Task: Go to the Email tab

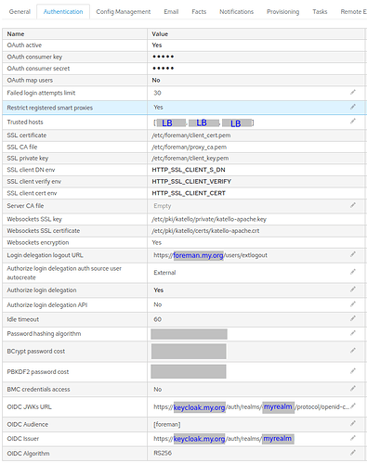Action: pos(171,12)
